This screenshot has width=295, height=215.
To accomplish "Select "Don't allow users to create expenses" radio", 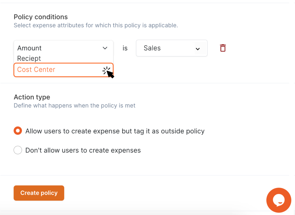I will point(18,150).
